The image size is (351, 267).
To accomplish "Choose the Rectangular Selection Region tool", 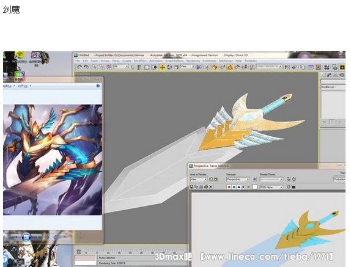I will pos(147,67).
